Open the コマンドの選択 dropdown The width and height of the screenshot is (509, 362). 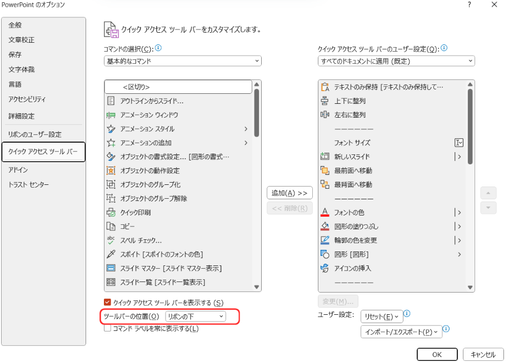click(x=182, y=61)
